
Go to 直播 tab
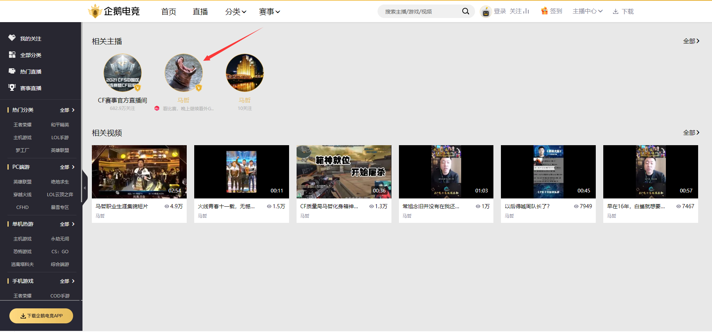click(200, 12)
